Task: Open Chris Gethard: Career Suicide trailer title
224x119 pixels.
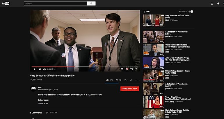Action: coord(177,111)
